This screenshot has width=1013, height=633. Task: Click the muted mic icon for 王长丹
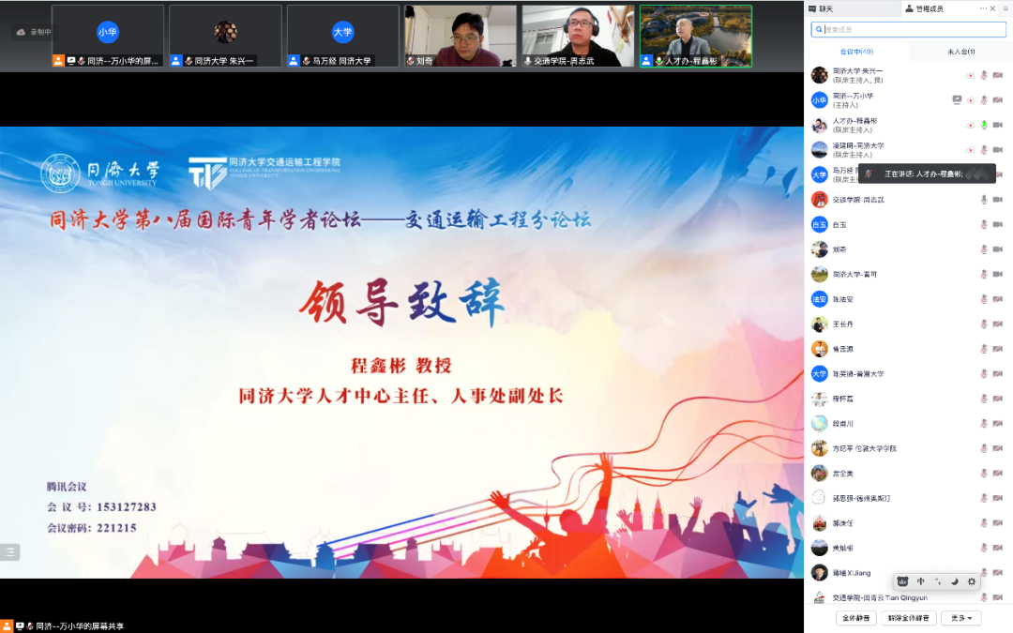point(984,324)
